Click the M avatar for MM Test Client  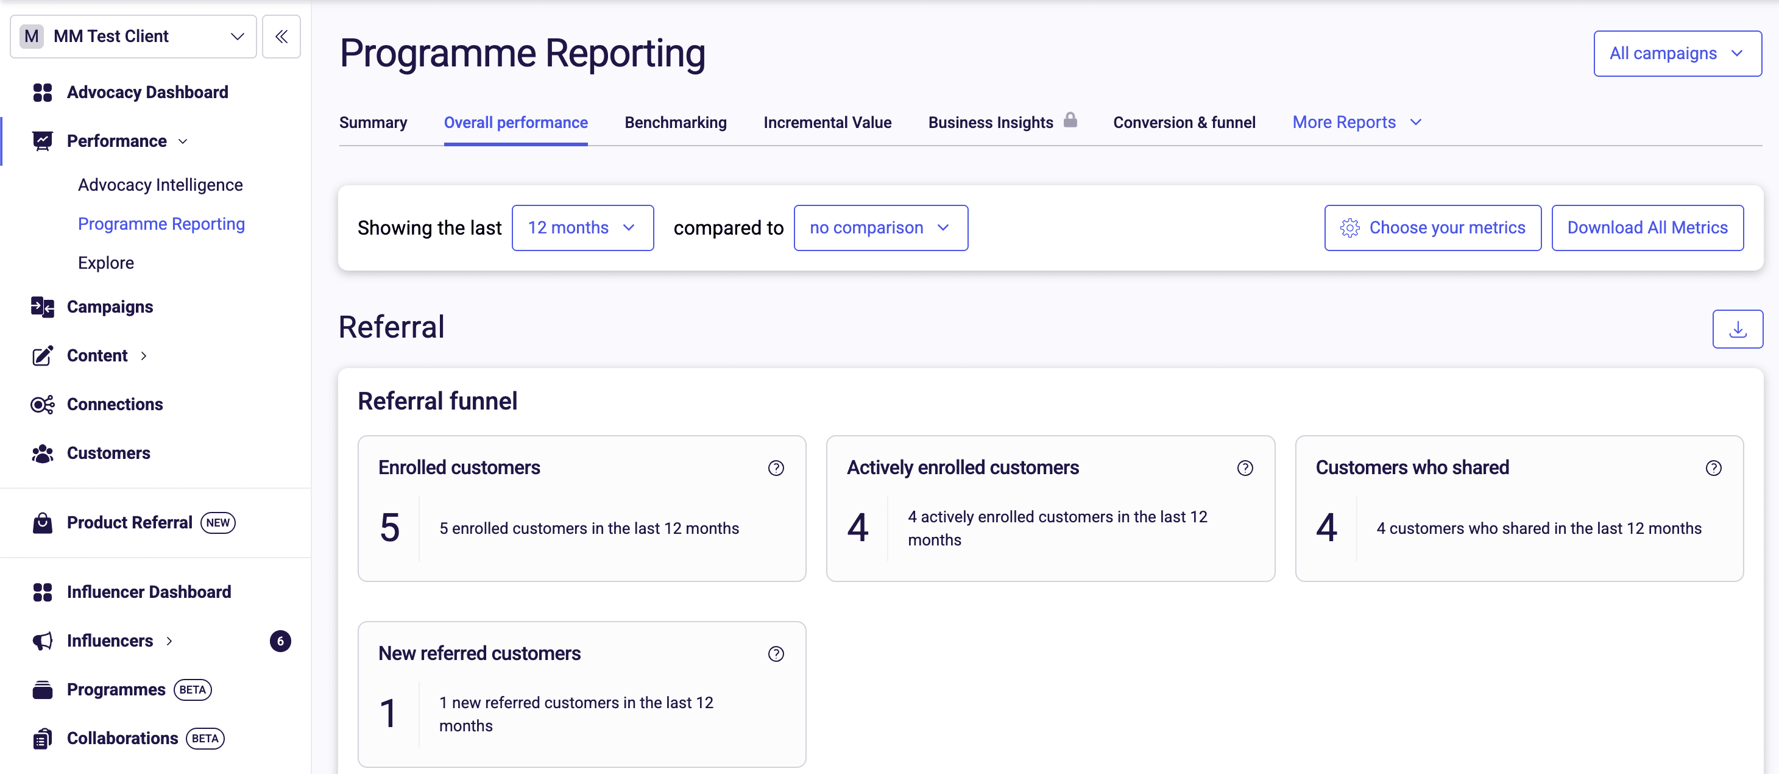(x=31, y=37)
